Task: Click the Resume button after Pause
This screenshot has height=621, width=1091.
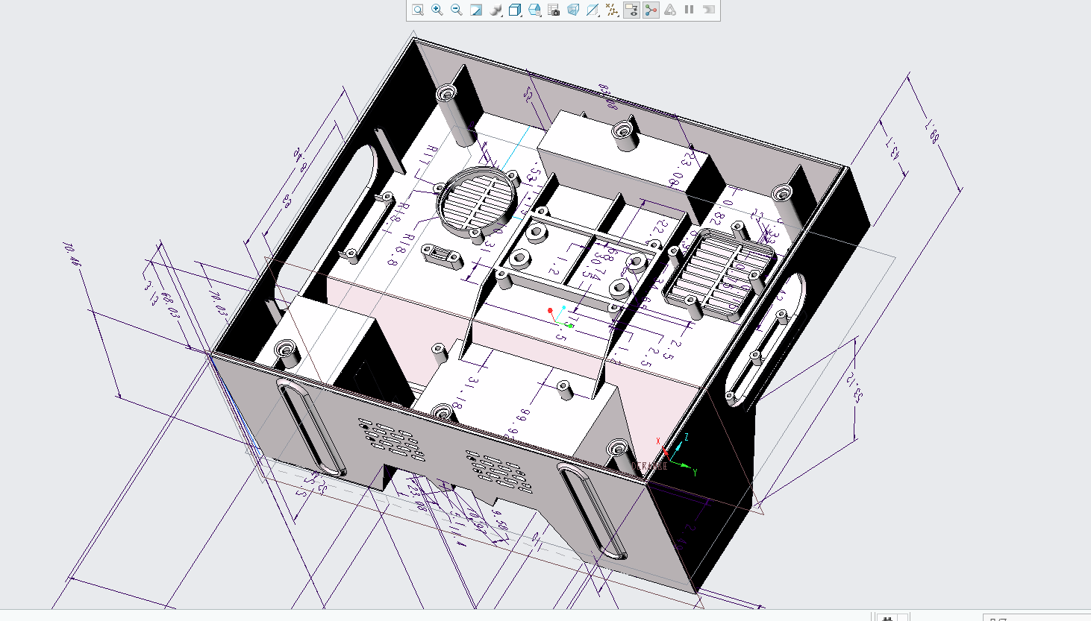Action: 709,10
